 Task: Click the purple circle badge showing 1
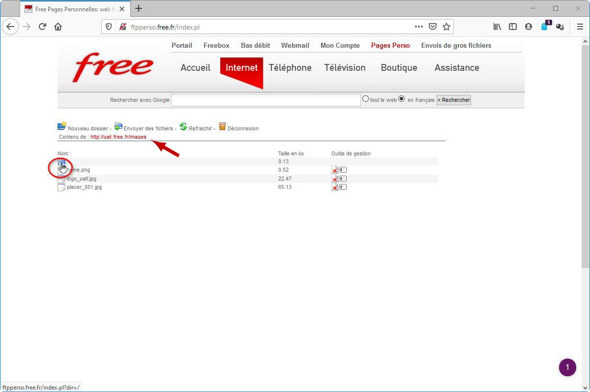pos(567,367)
